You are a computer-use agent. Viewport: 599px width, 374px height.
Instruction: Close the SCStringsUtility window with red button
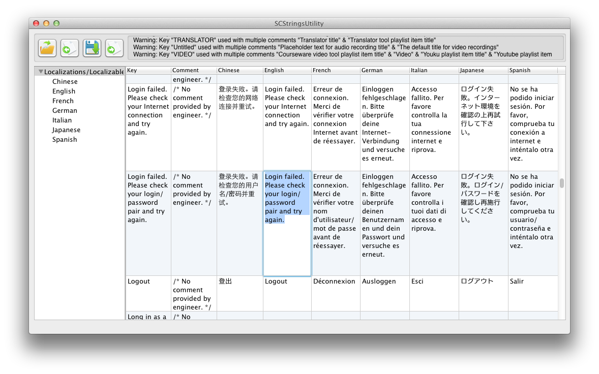(36, 23)
